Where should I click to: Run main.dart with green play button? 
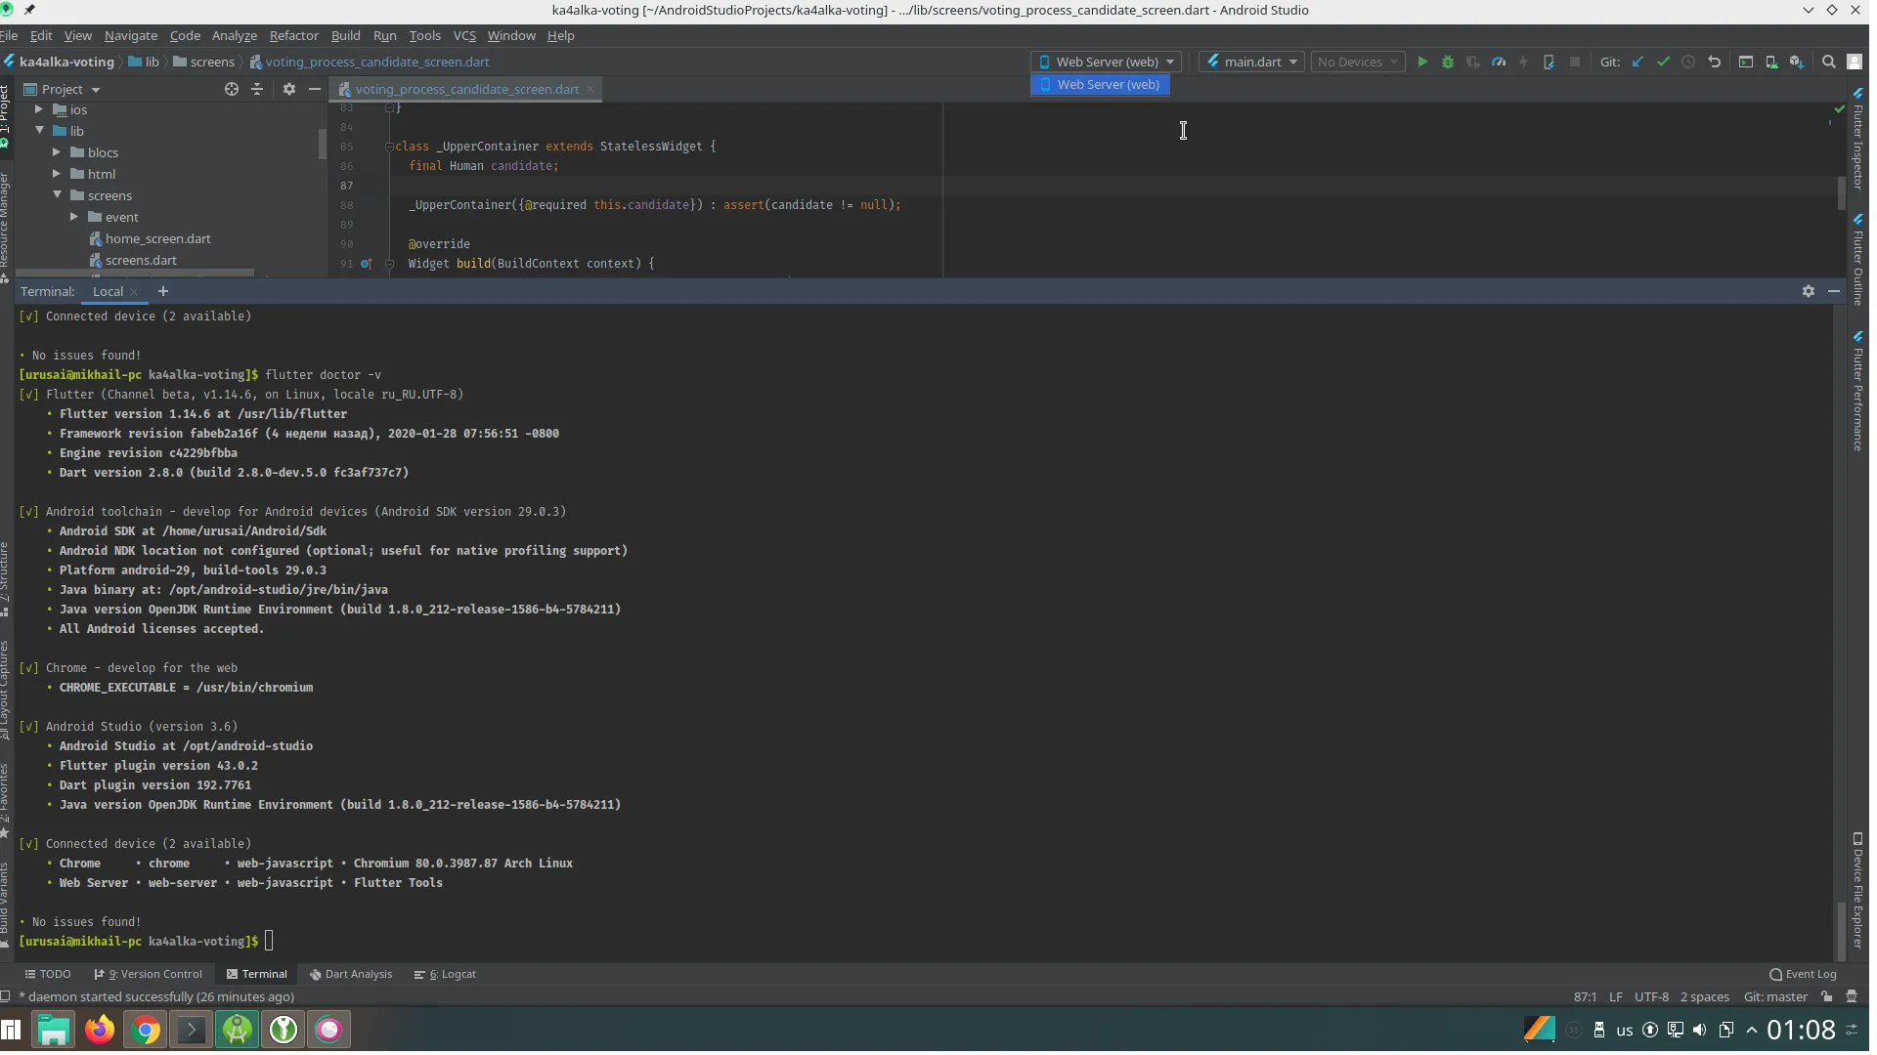(1422, 62)
